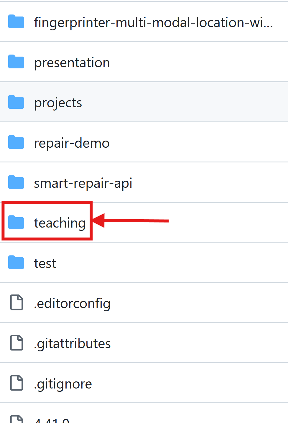Open the .gitignore file
288x423 pixels.
click(x=63, y=383)
